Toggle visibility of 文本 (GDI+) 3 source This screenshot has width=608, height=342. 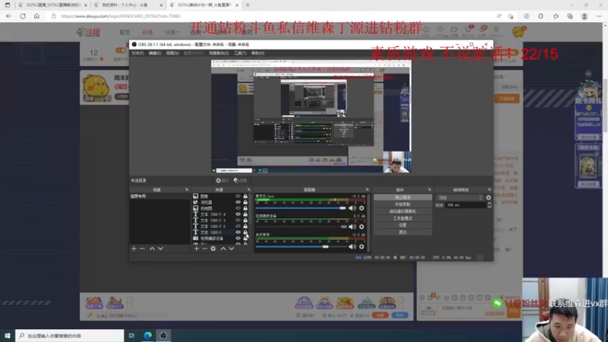coord(238,220)
